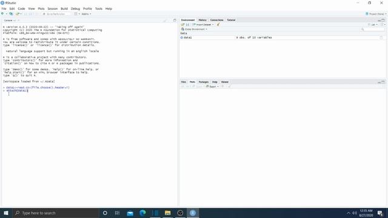
Task: Click the taskbar search box
Action: [x=56, y=213]
